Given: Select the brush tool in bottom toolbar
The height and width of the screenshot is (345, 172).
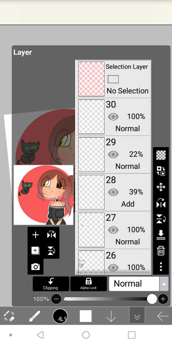Looking at the screenshot, I should coord(35,316).
